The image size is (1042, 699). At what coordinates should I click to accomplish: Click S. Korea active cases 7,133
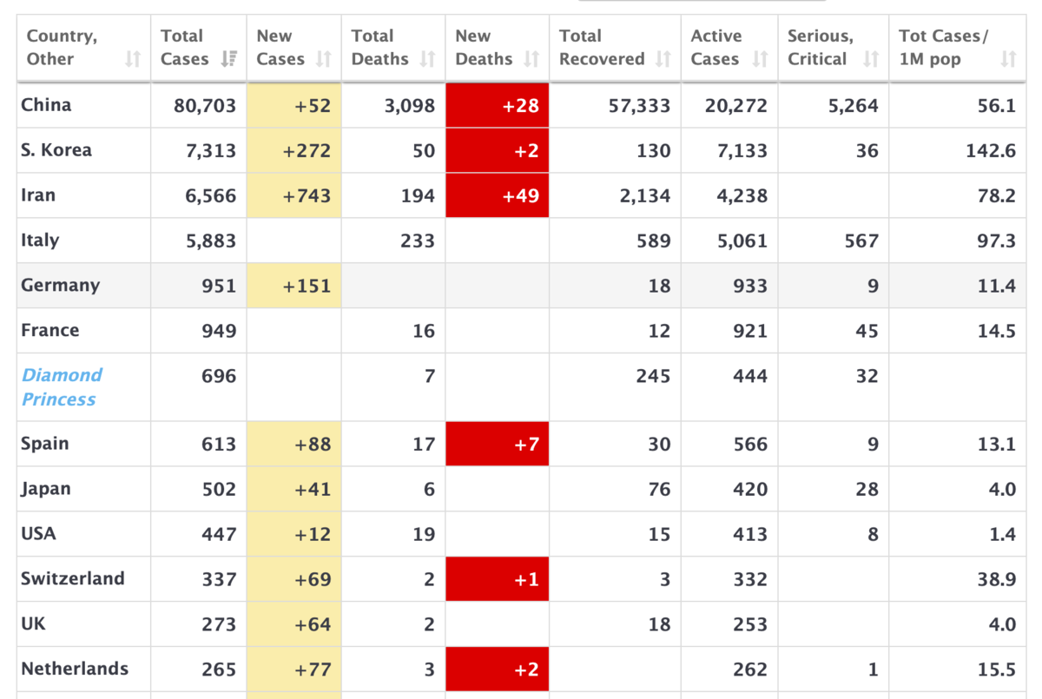[x=742, y=151]
